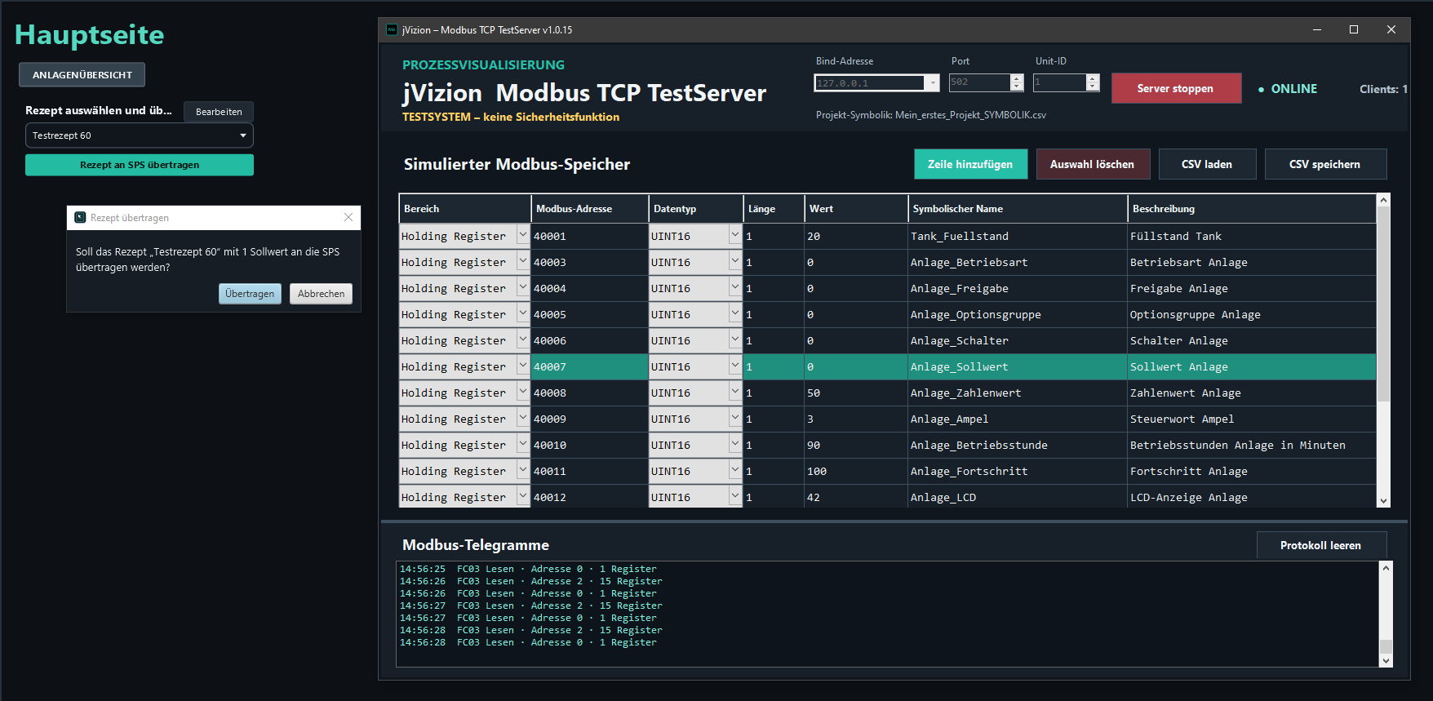The height and width of the screenshot is (701, 1433).
Task: Click the Wert cell showing 100
Action: (x=856, y=471)
